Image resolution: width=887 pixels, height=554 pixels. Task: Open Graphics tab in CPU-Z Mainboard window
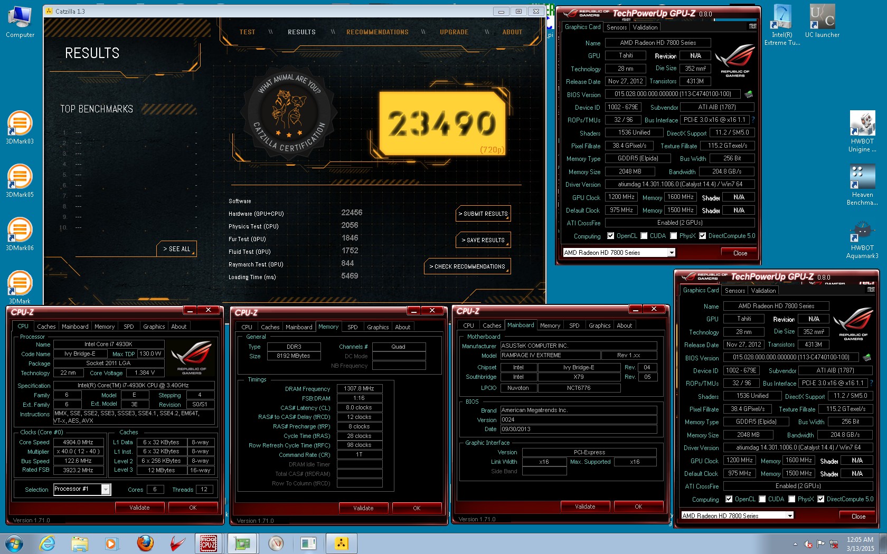pyautogui.click(x=599, y=326)
